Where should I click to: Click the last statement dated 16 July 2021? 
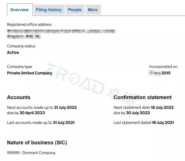click(163, 123)
